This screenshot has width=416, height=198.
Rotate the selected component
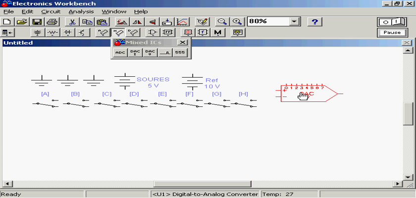click(122, 21)
